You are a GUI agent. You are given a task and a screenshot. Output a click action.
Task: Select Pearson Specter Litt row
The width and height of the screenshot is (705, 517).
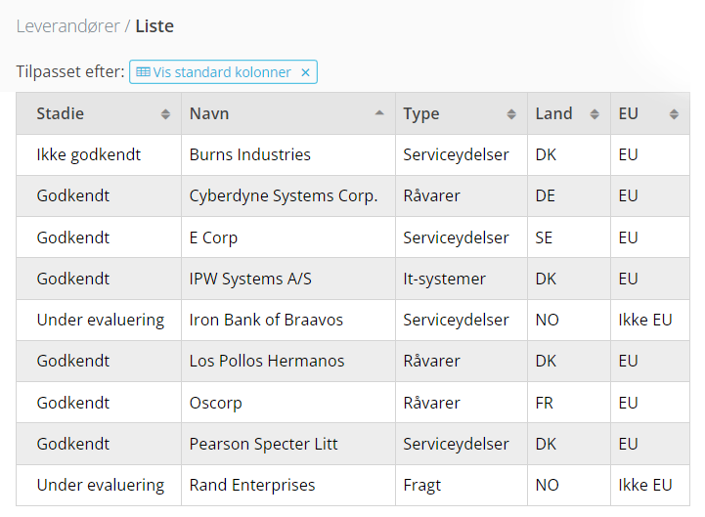(x=353, y=444)
